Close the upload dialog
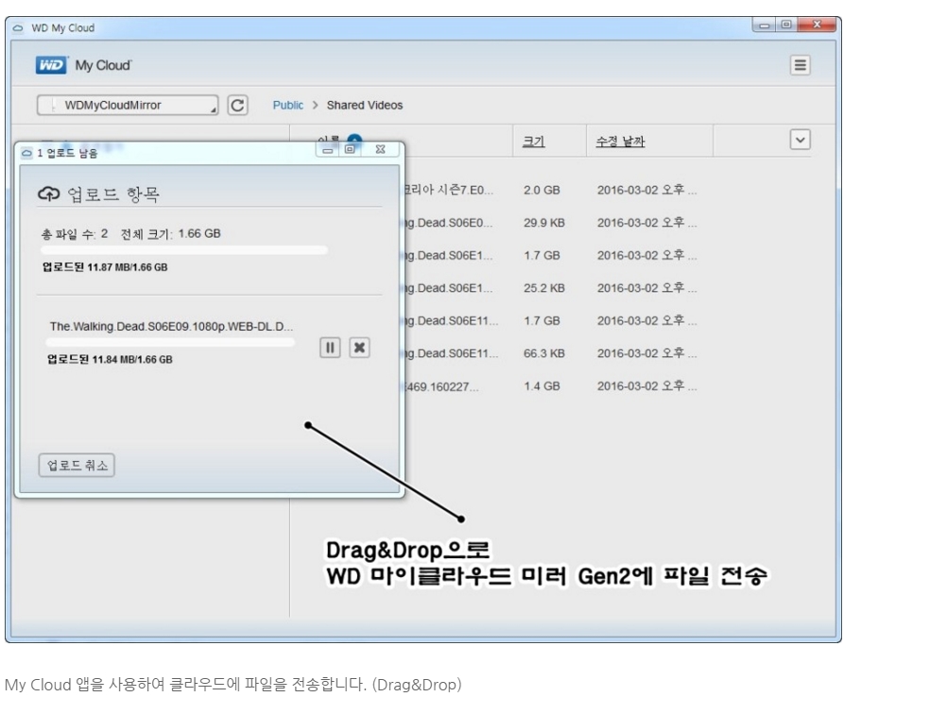This screenshot has height=714, width=930. coord(381,149)
